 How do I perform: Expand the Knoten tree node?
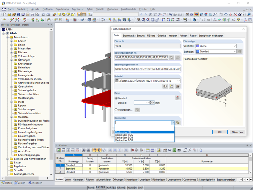(12, 41)
